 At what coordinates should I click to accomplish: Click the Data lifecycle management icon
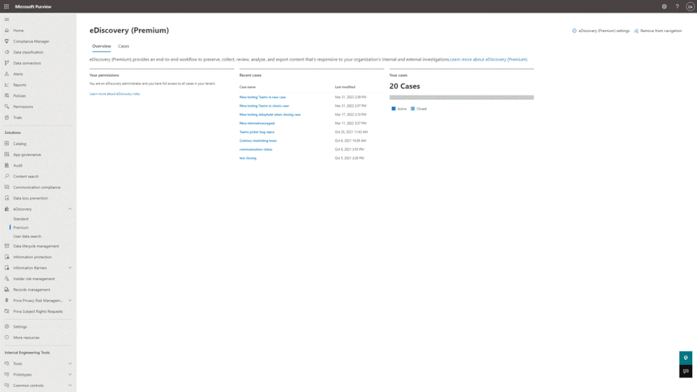tap(7, 246)
